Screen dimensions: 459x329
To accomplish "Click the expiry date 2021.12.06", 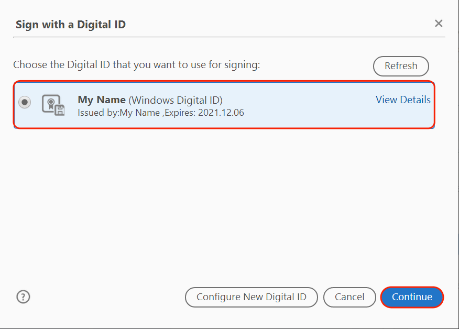I will (221, 113).
